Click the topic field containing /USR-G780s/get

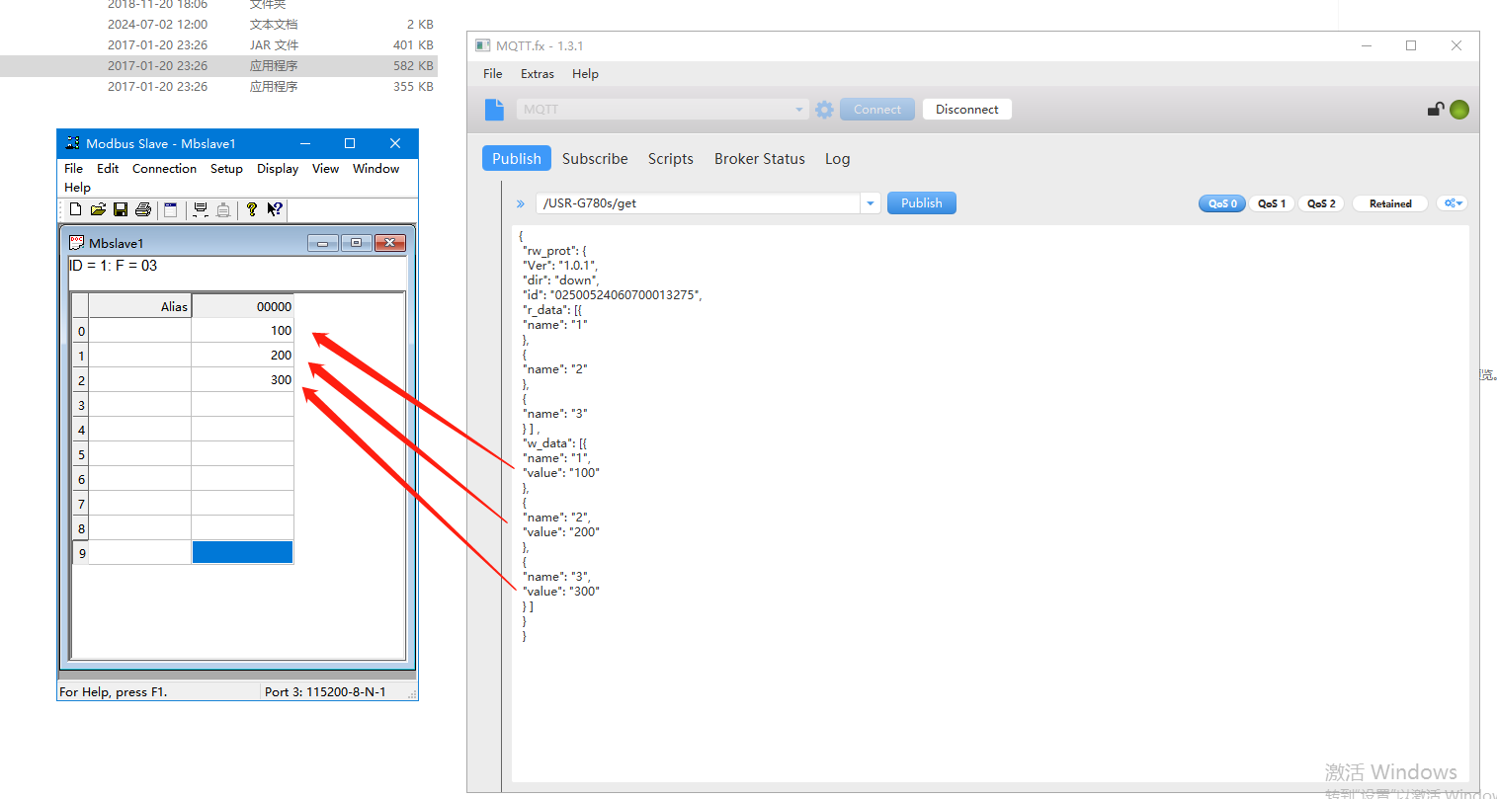tap(699, 203)
